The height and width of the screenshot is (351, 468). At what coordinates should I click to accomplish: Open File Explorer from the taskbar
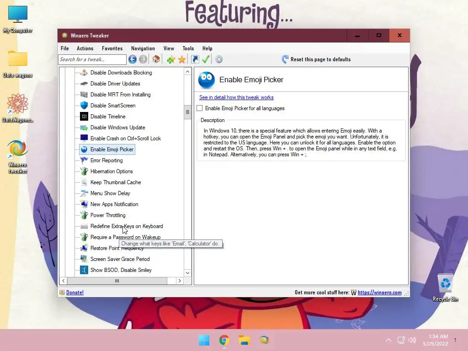pos(244,340)
